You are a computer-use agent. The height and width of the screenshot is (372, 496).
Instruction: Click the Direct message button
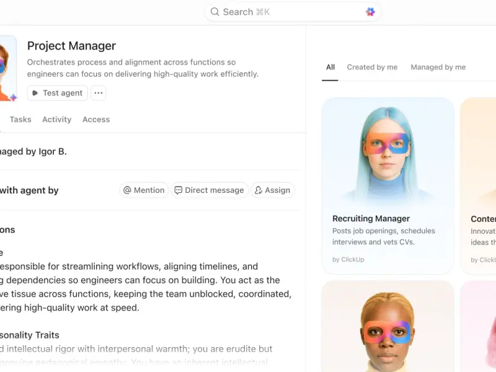point(210,190)
